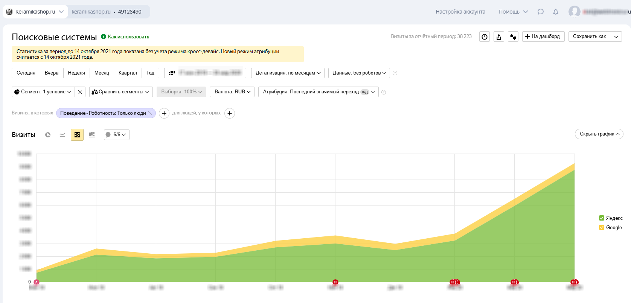Open the clock history icon

485,37
